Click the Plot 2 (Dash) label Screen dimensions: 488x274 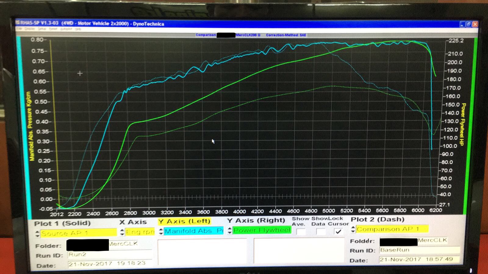click(x=378, y=219)
